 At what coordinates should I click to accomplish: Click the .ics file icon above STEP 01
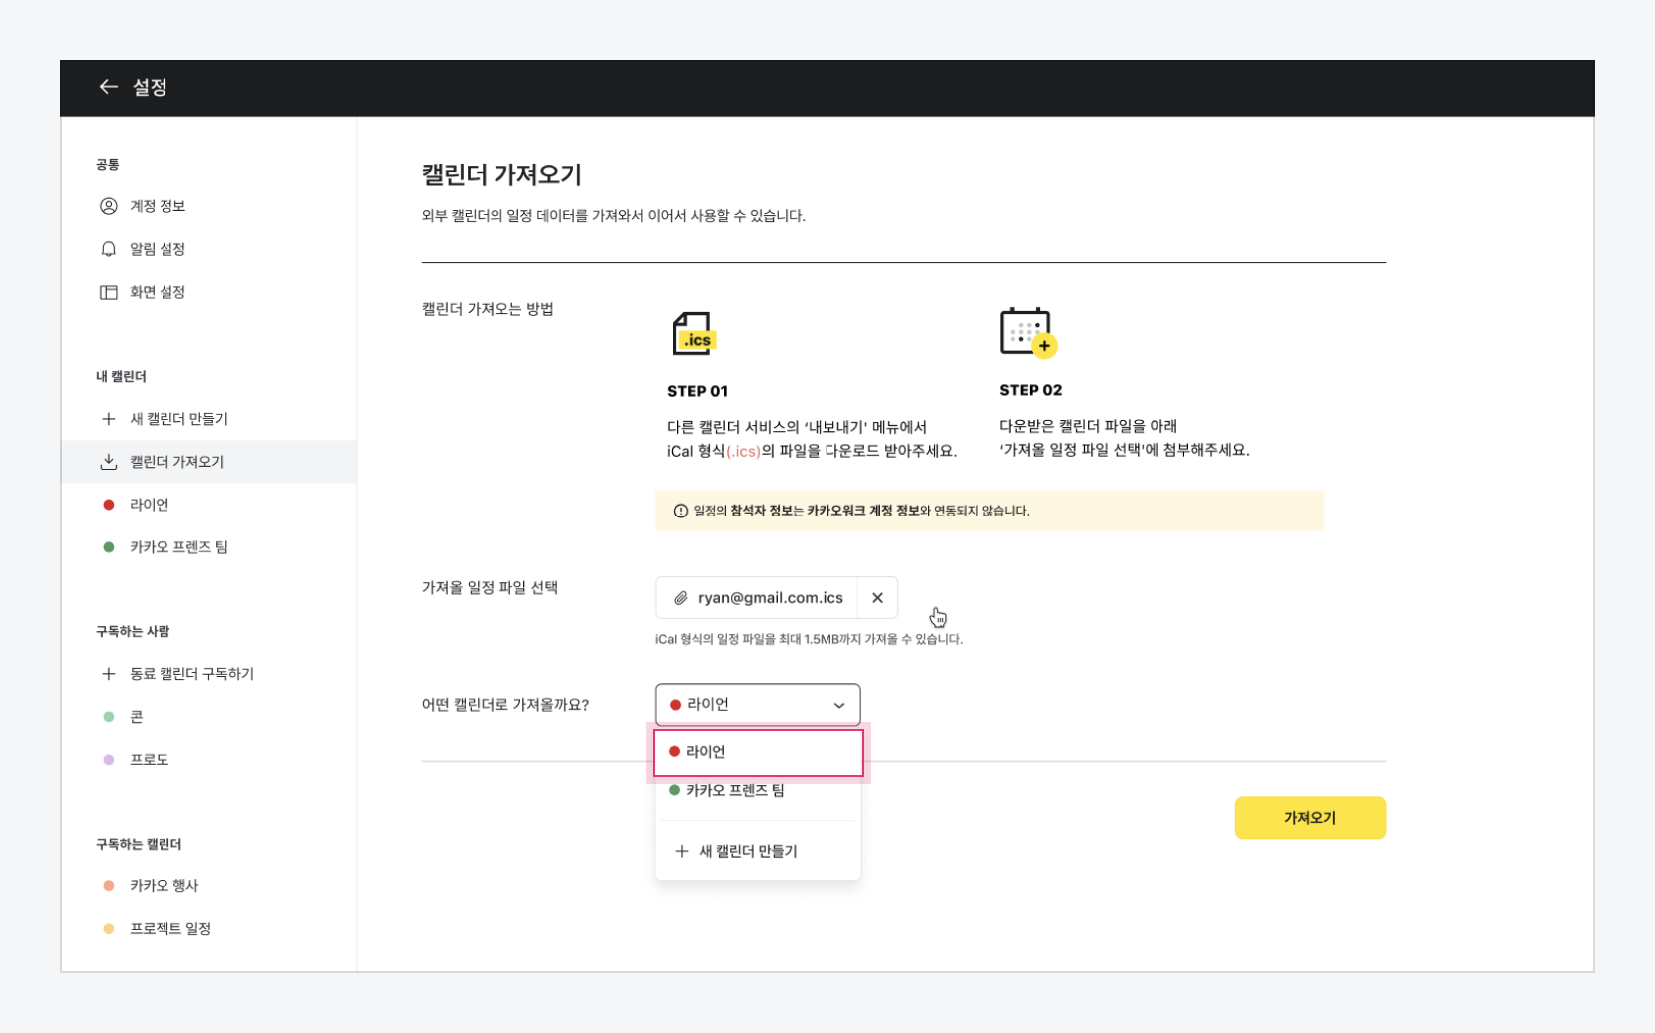tap(694, 334)
